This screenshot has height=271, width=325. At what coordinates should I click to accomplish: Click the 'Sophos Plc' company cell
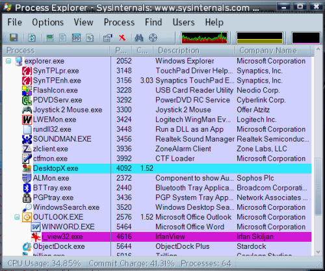pos(255,178)
